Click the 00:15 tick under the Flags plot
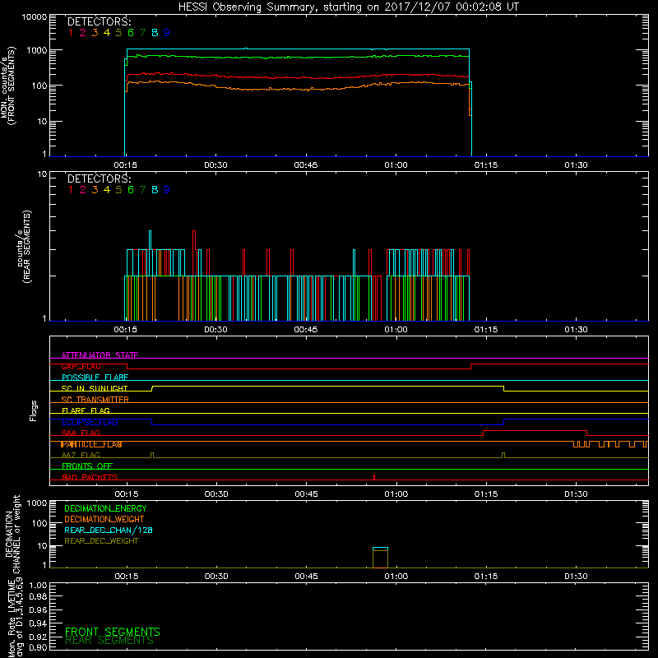 point(127,494)
